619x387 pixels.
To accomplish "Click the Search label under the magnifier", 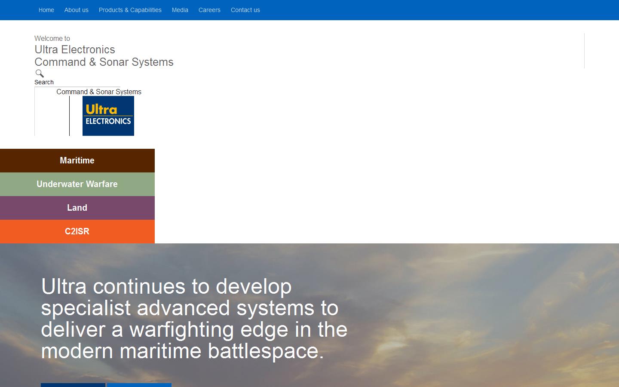I will pos(44,82).
